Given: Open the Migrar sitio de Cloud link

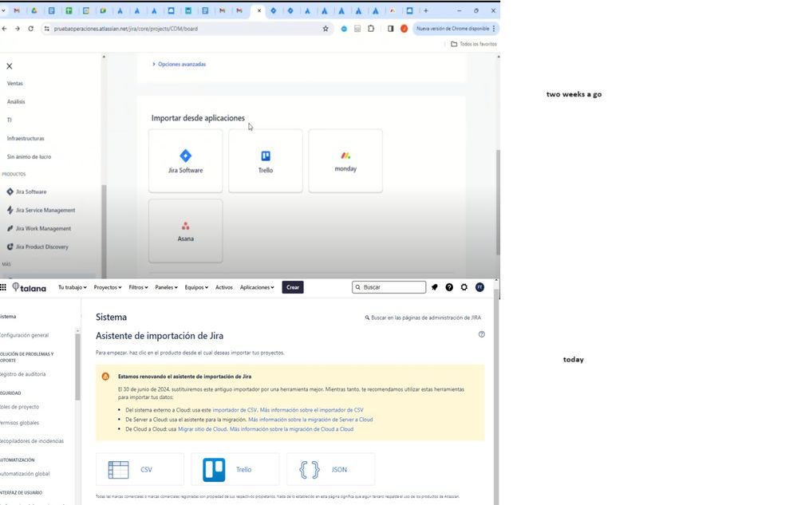Looking at the screenshot, I should (x=203, y=428).
